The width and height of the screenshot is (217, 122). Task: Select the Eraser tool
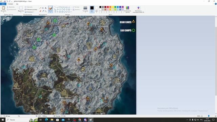[x=40, y=11]
